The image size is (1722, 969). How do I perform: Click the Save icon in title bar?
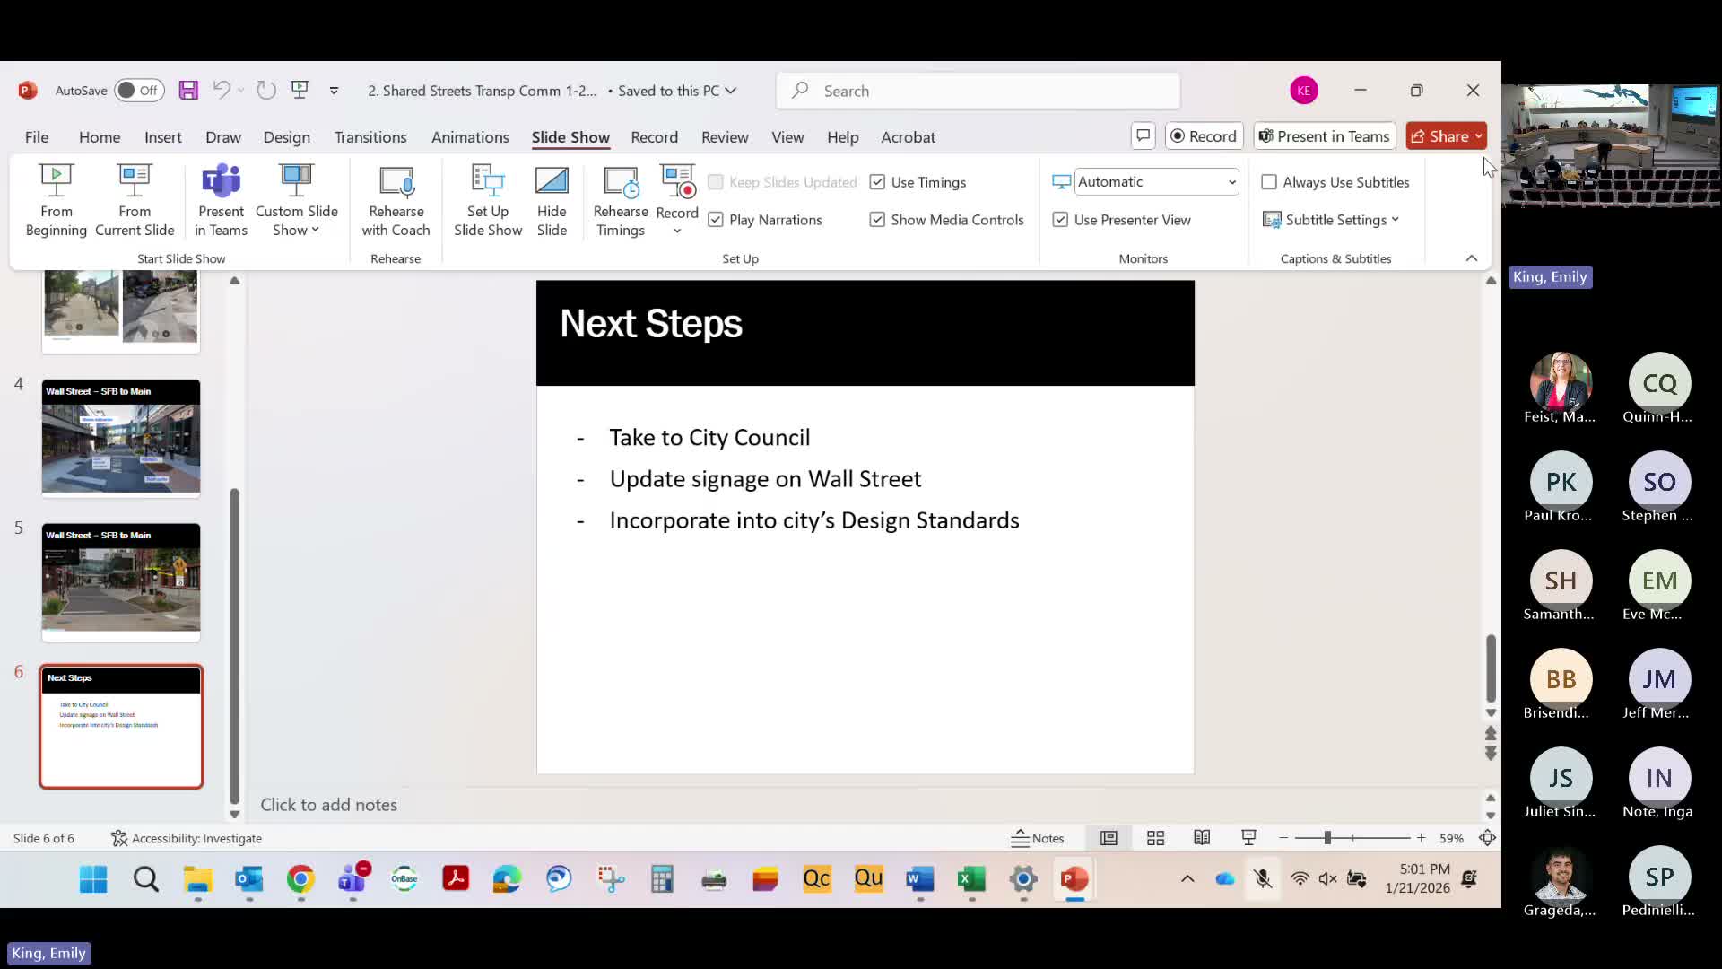[188, 91]
